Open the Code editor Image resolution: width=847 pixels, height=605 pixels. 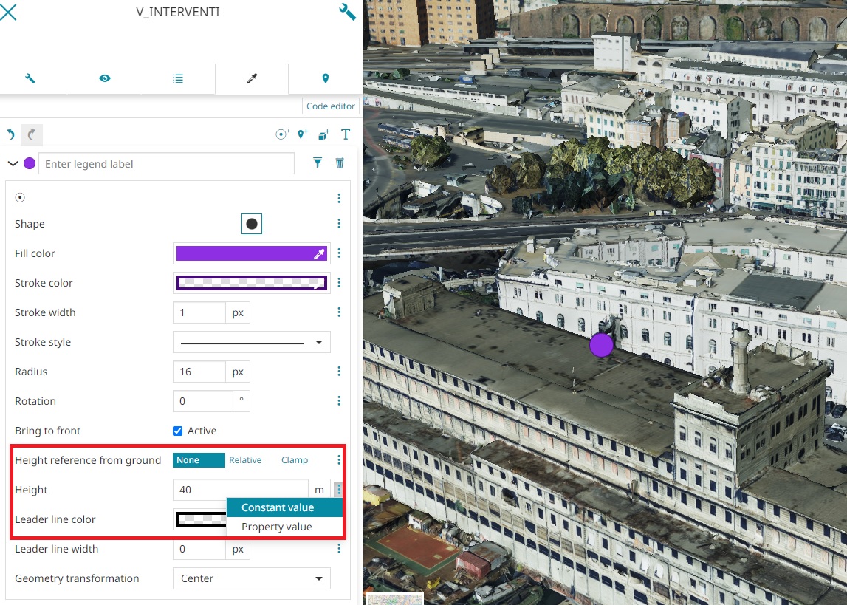[x=330, y=106]
